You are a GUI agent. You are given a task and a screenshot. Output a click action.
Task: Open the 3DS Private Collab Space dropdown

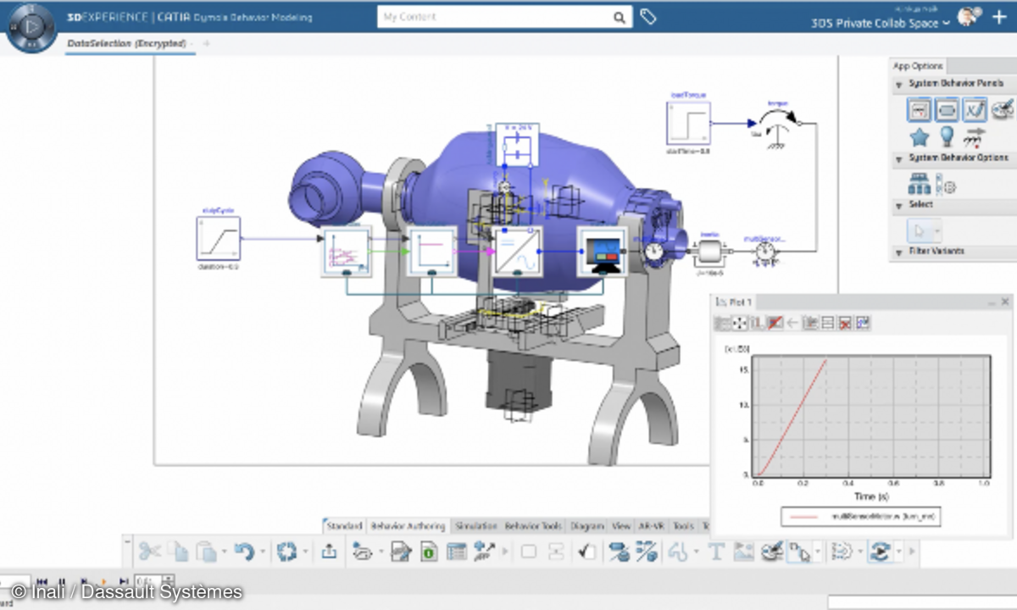(x=880, y=23)
